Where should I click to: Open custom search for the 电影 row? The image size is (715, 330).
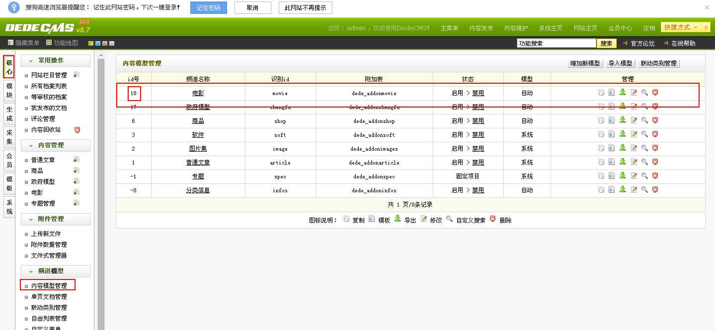click(644, 93)
